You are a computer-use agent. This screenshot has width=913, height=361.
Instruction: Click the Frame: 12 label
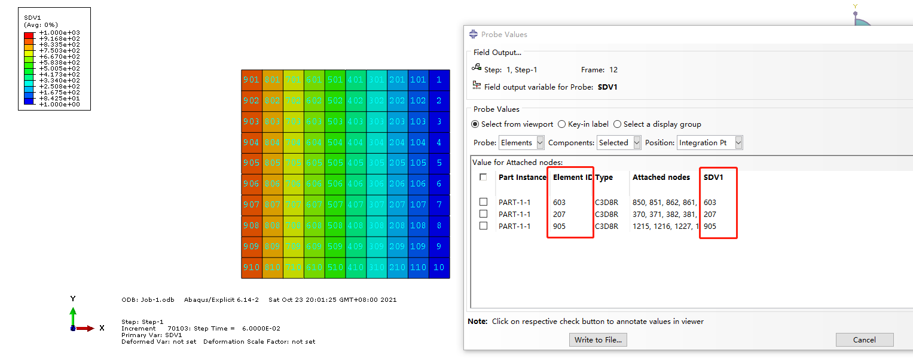click(x=599, y=69)
